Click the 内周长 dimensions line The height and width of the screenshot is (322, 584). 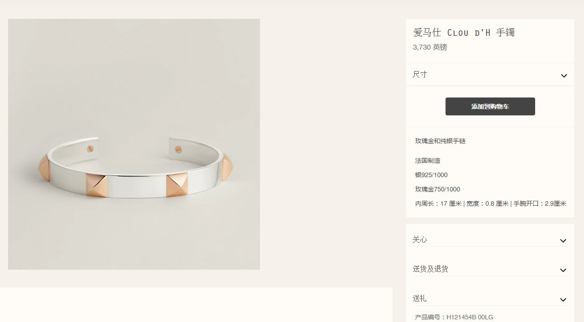point(490,203)
